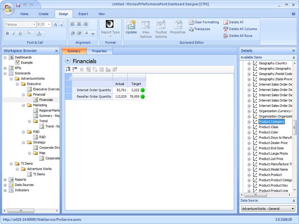The image size is (299, 224).
Task: Click Delete All Rows
Action: coord(238,36)
